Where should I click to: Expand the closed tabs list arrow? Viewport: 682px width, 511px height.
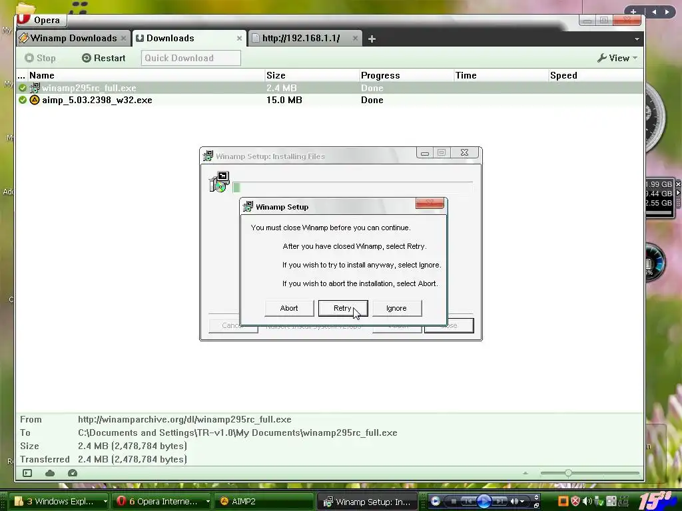637,39
